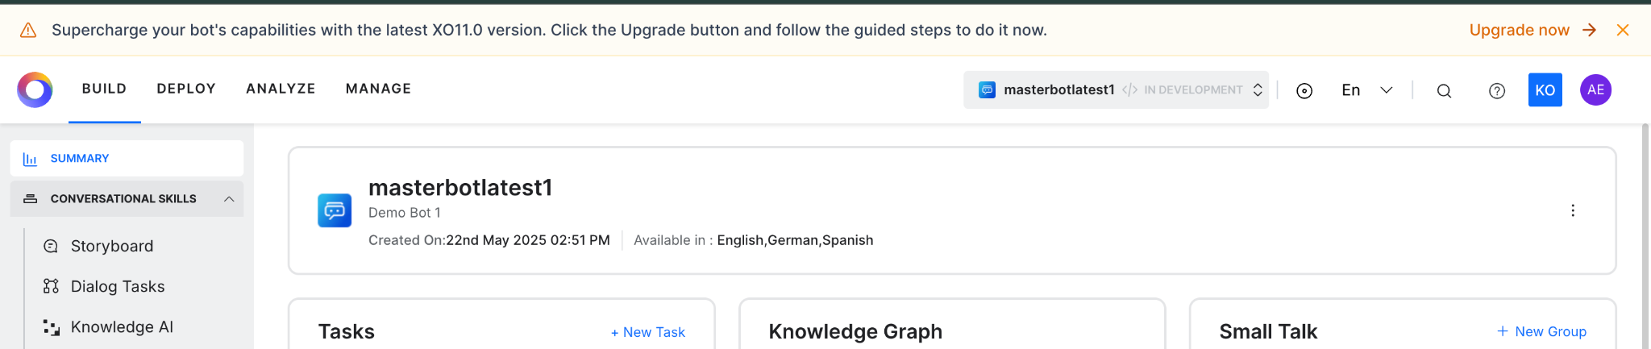Dismiss the upgrade notification banner
This screenshot has width=1651, height=349.
1623,30
